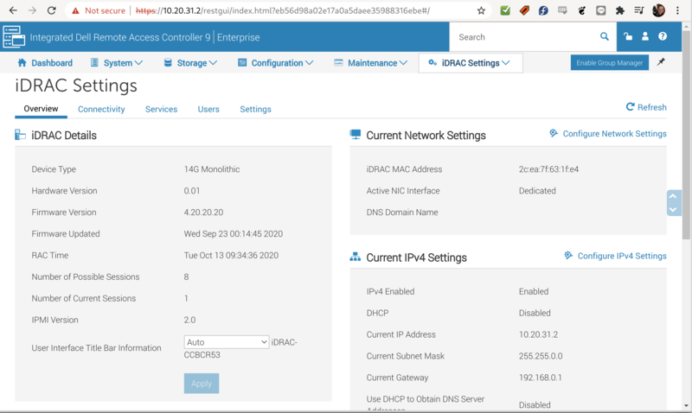Expand the Maintenance menu

371,63
